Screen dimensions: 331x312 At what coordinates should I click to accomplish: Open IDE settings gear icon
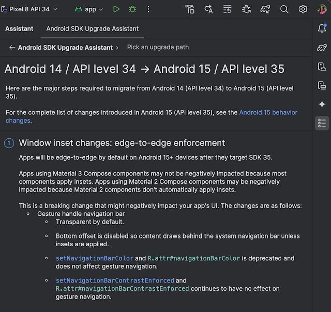pyautogui.click(x=303, y=9)
